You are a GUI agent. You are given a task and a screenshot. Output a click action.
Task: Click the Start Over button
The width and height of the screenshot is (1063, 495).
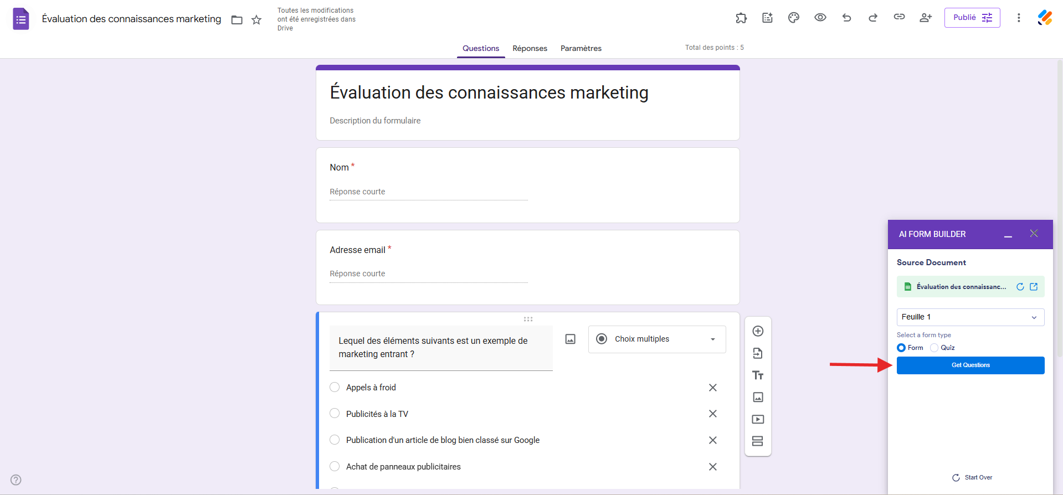tap(972, 478)
